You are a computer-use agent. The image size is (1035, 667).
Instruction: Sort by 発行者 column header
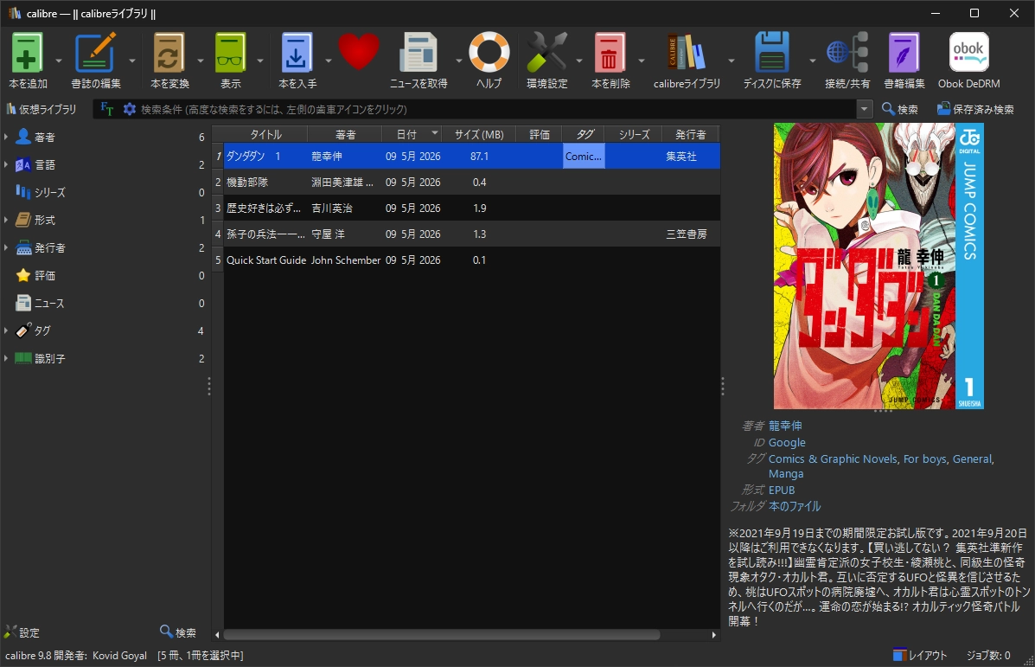[691, 134]
